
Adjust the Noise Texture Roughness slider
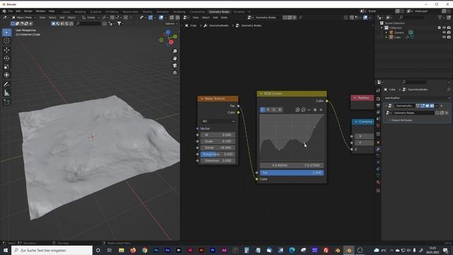(x=218, y=154)
